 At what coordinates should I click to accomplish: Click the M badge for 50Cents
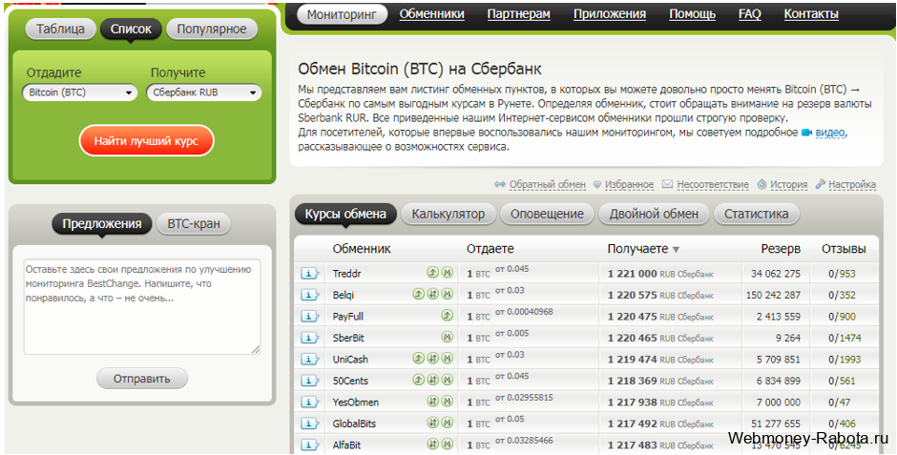(448, 380)
